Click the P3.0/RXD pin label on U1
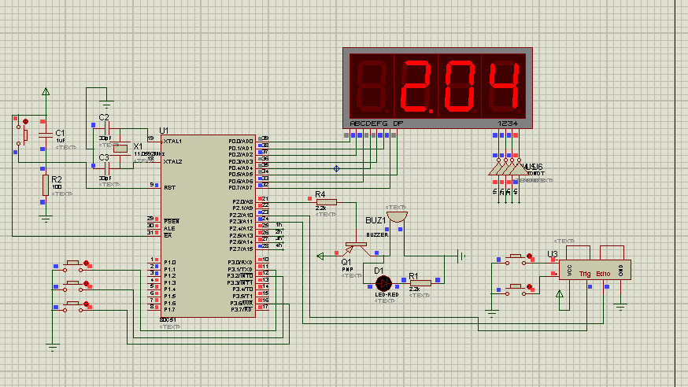The image size is (688, 387). [x=240, y=263]
